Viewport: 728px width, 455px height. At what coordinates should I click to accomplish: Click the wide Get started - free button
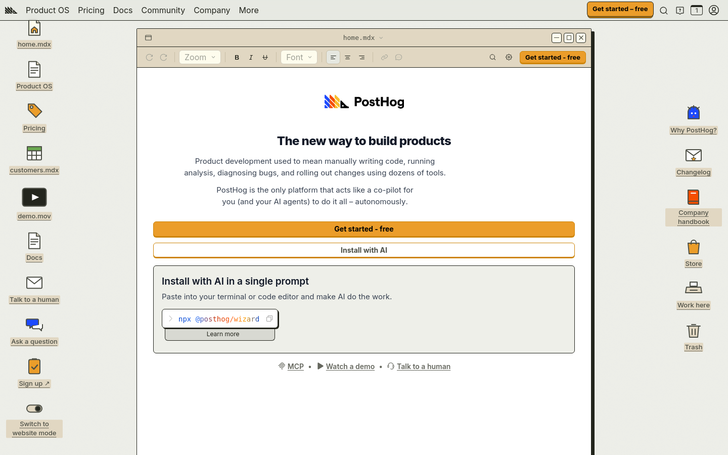[x=364, y=229]
